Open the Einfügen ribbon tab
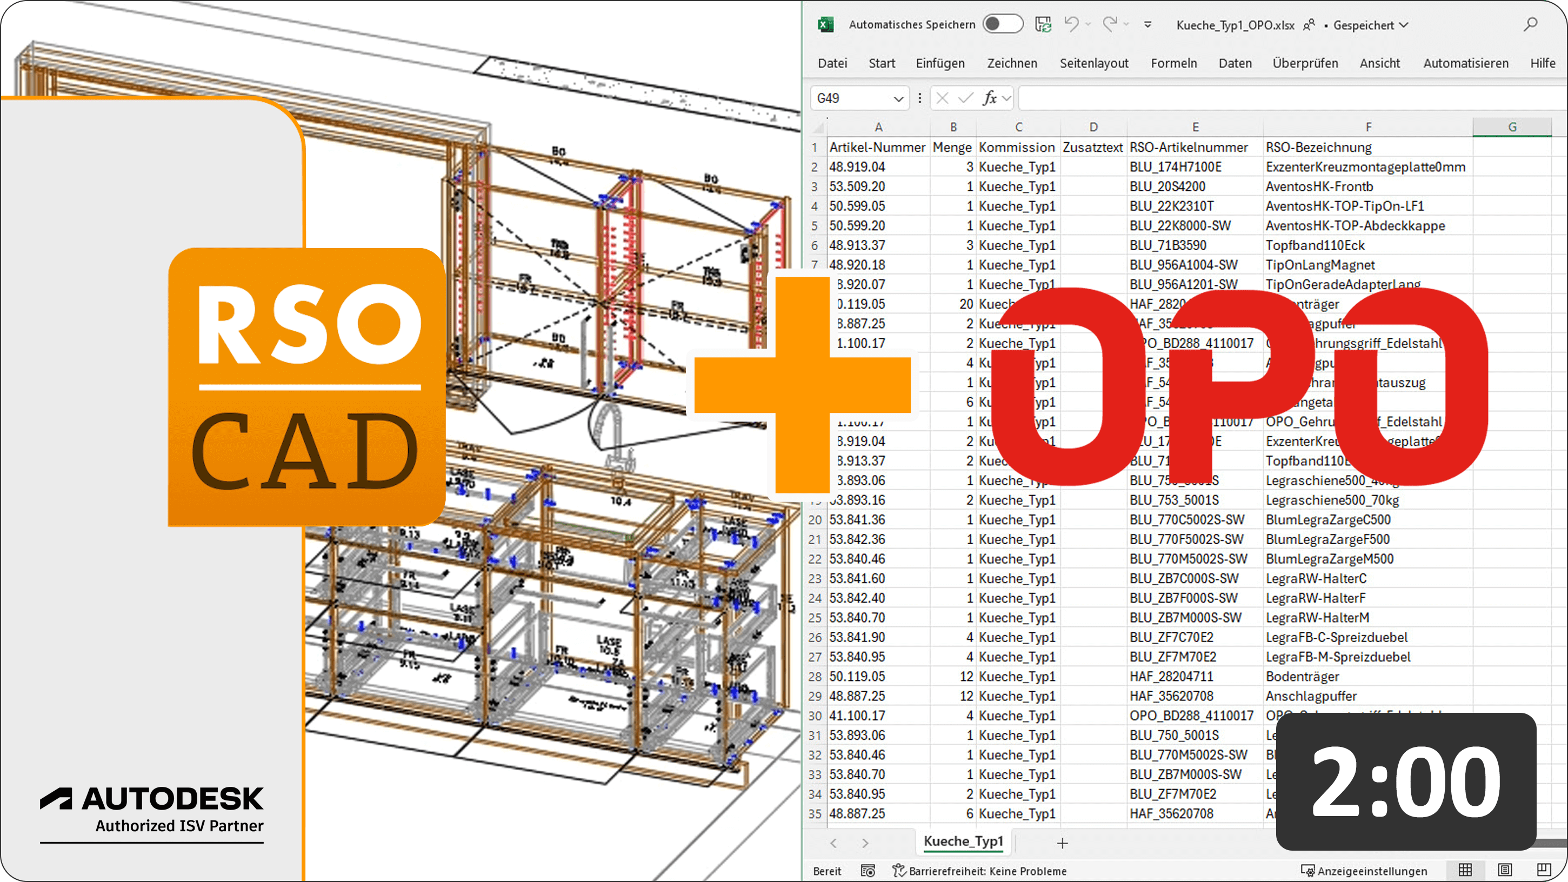This screenshot has width=1568, height=882. 940,63
